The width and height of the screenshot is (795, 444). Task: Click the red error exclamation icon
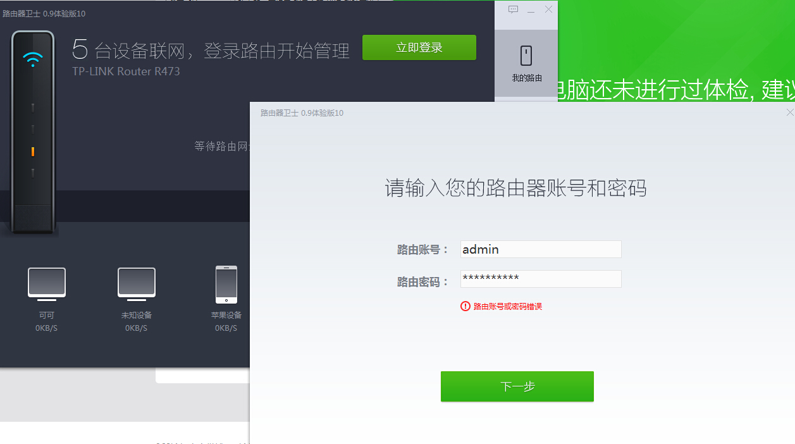467,306
